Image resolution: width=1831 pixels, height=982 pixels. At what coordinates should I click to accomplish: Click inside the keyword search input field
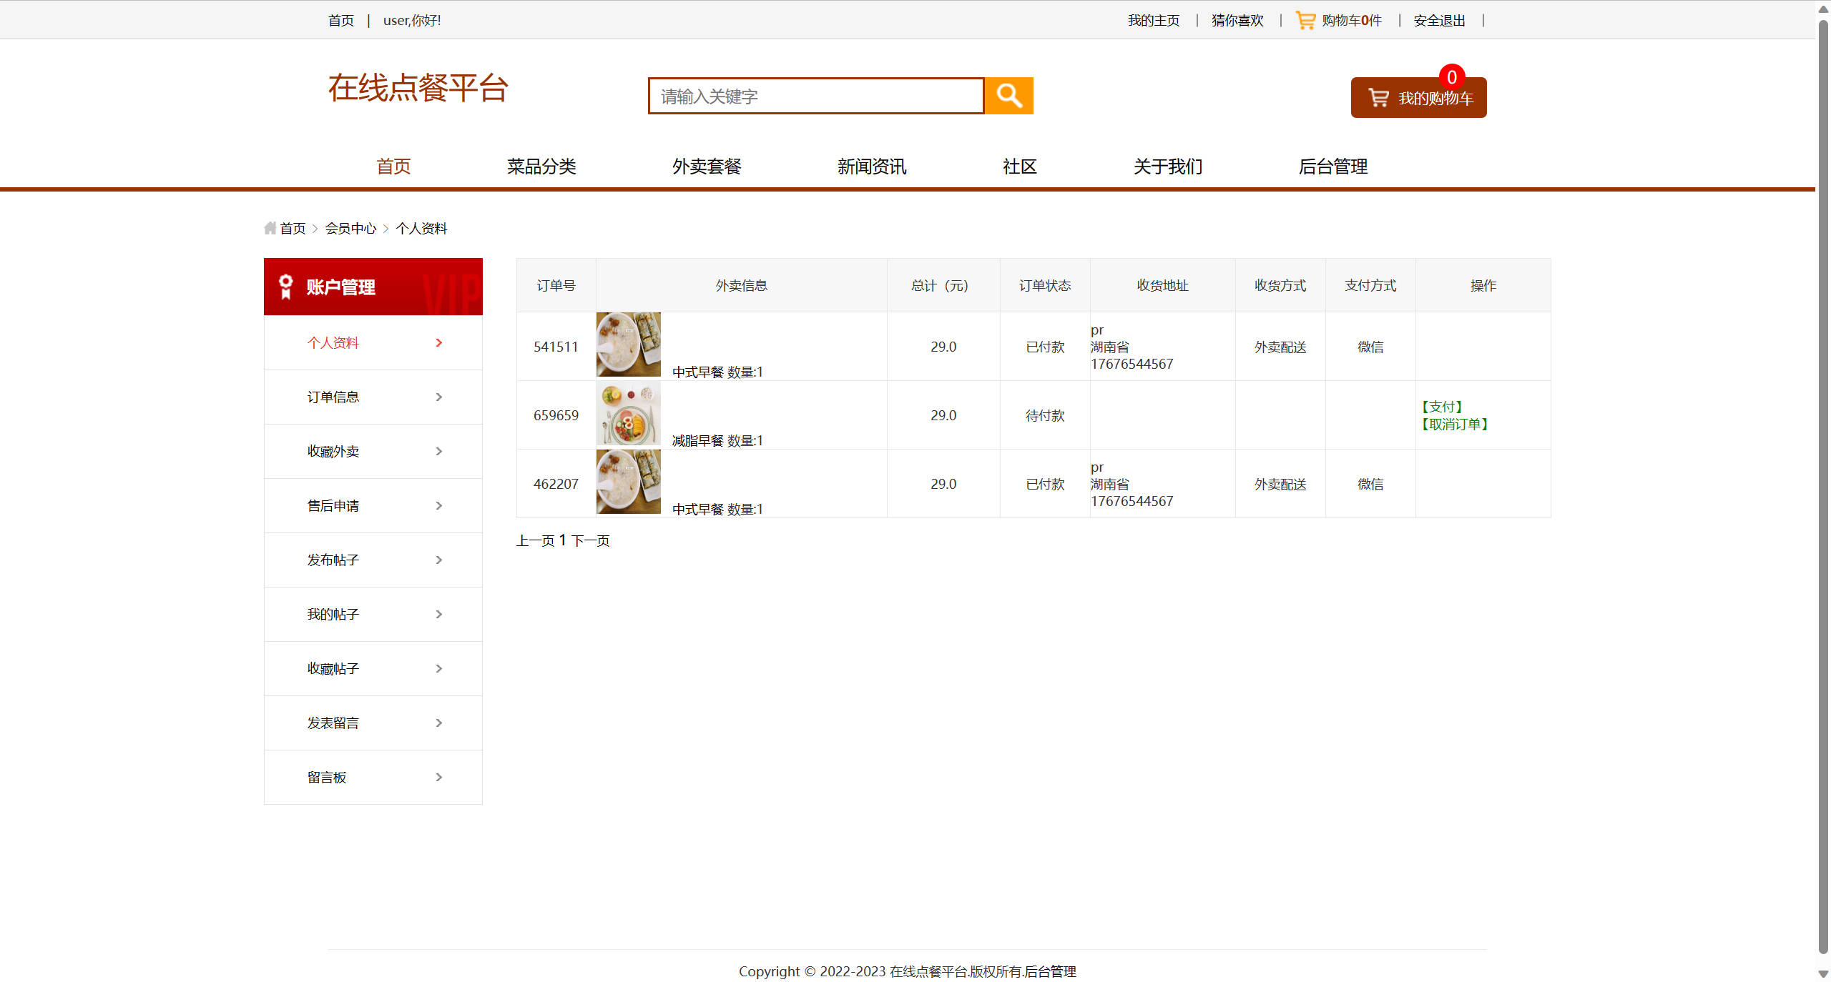(815, 95)
